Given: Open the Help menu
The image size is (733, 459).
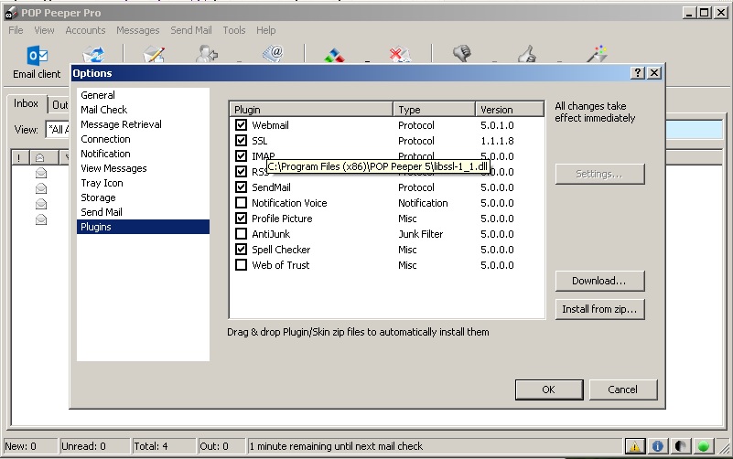Looking at the screenshot, I should tap(265, 30).
